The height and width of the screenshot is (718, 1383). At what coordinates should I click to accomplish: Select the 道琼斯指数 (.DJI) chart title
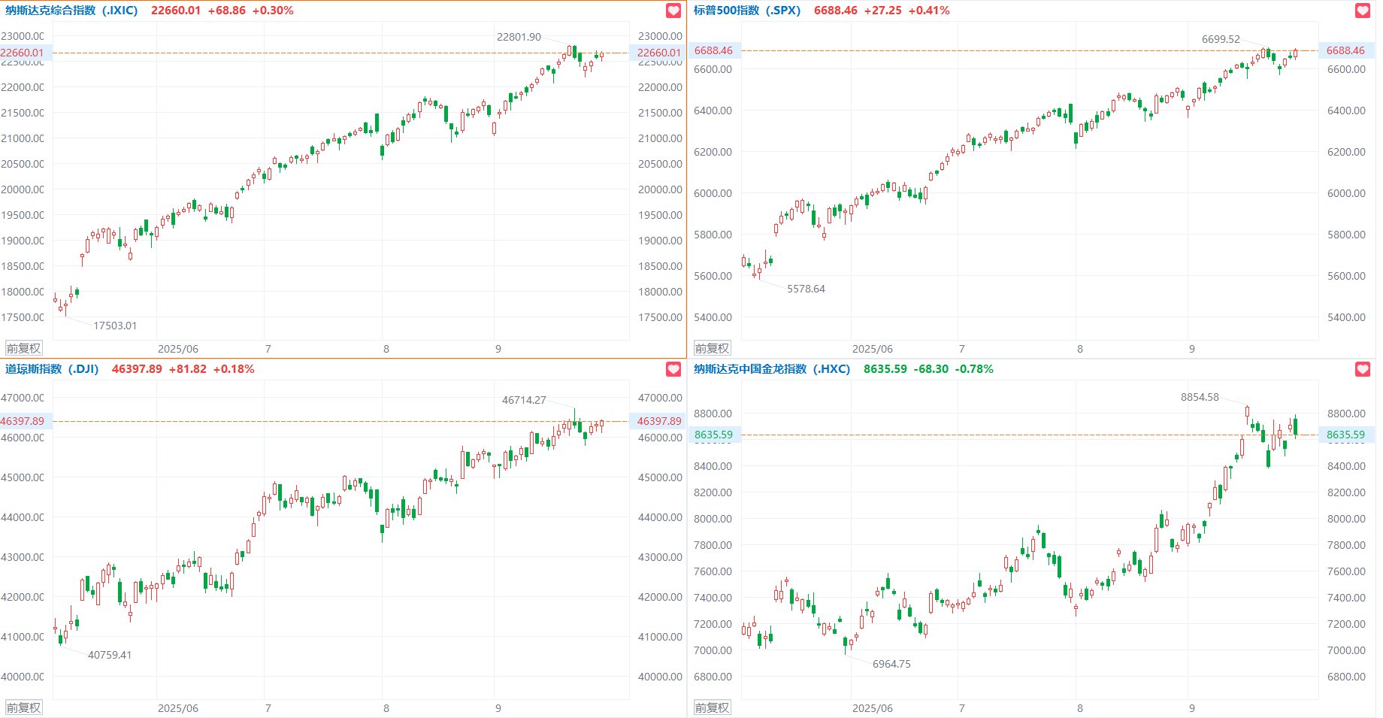click(53, 369)
